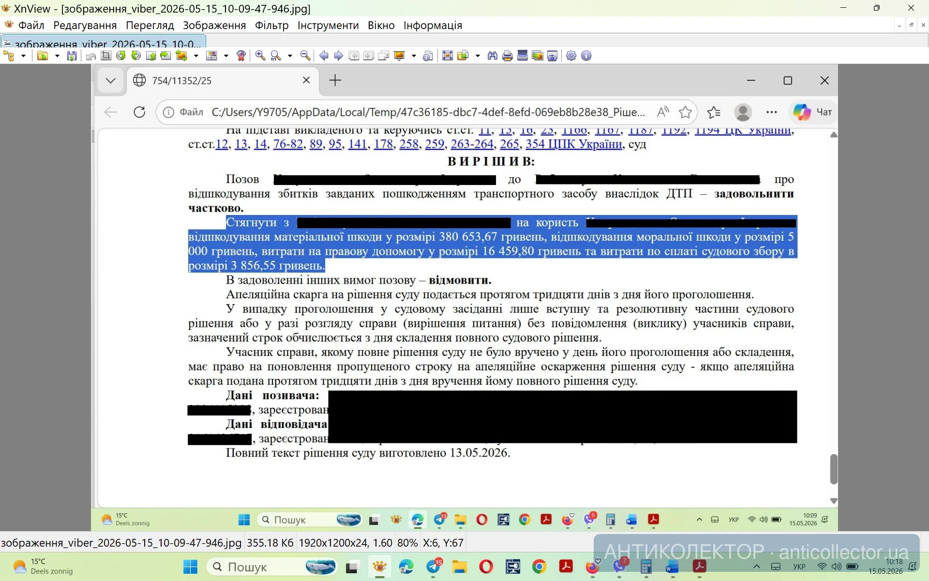929x581 pixels.
Task: Flip the image horizontally
Action: pyautogui.click(x=165, y=56)
